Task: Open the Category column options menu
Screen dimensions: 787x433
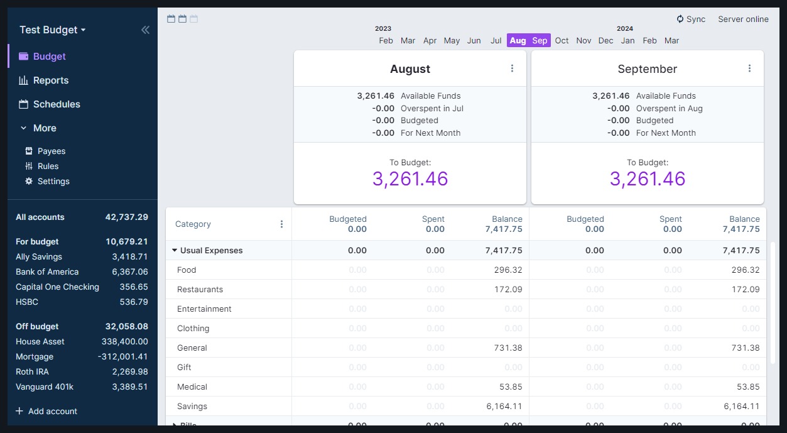Action: pyautogui.click(x=281, y=224)
